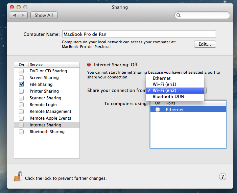Choose Ethernet in the connection dropdown

coord(162,78)
